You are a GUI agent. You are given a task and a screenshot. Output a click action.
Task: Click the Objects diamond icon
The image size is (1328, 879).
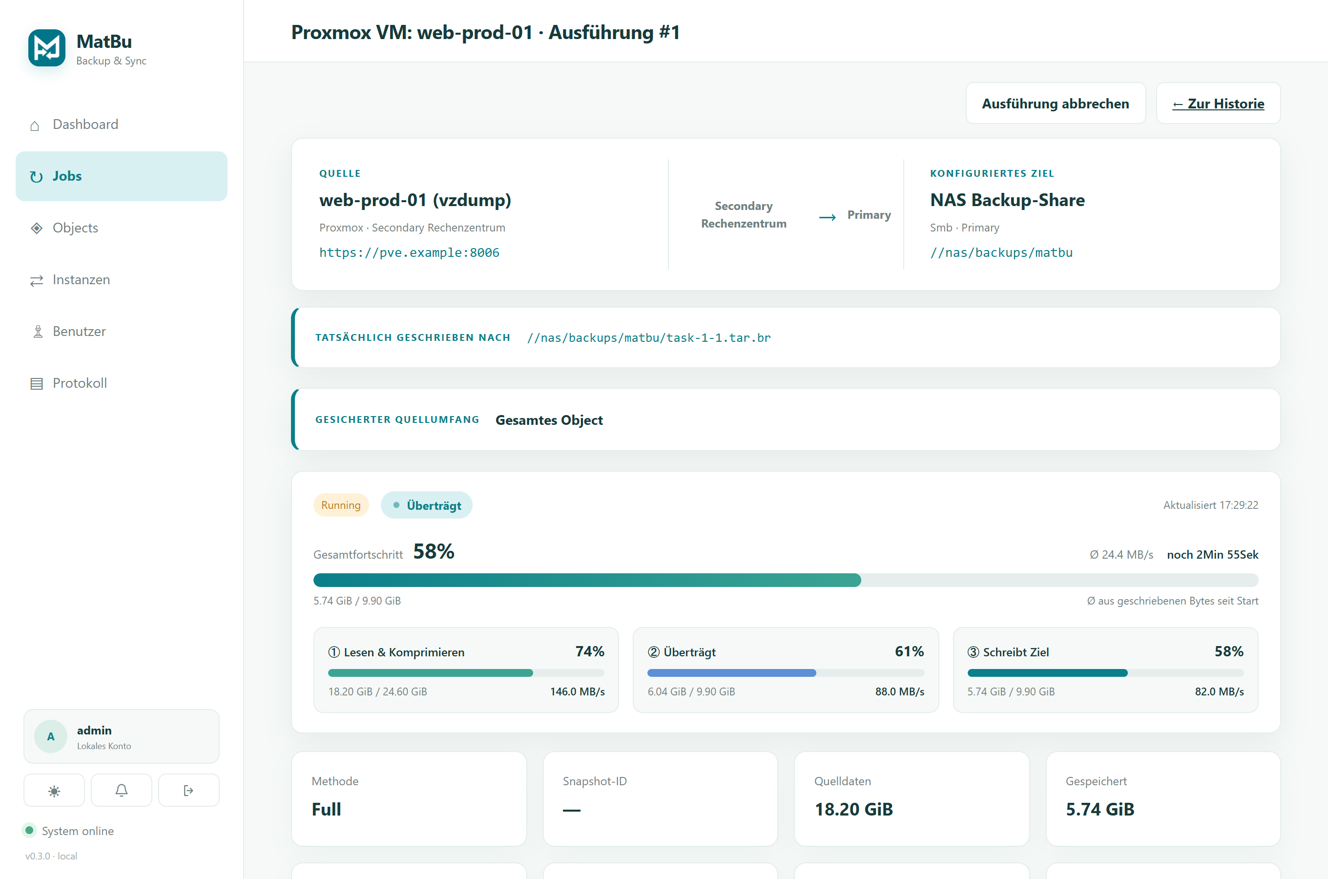[x=37, y=228]
